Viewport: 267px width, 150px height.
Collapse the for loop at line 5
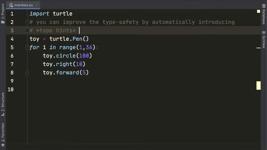pos(27,47)
